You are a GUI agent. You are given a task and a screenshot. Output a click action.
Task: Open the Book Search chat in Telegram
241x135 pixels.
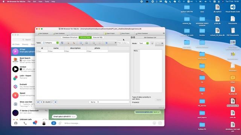[x=23, y=60]
